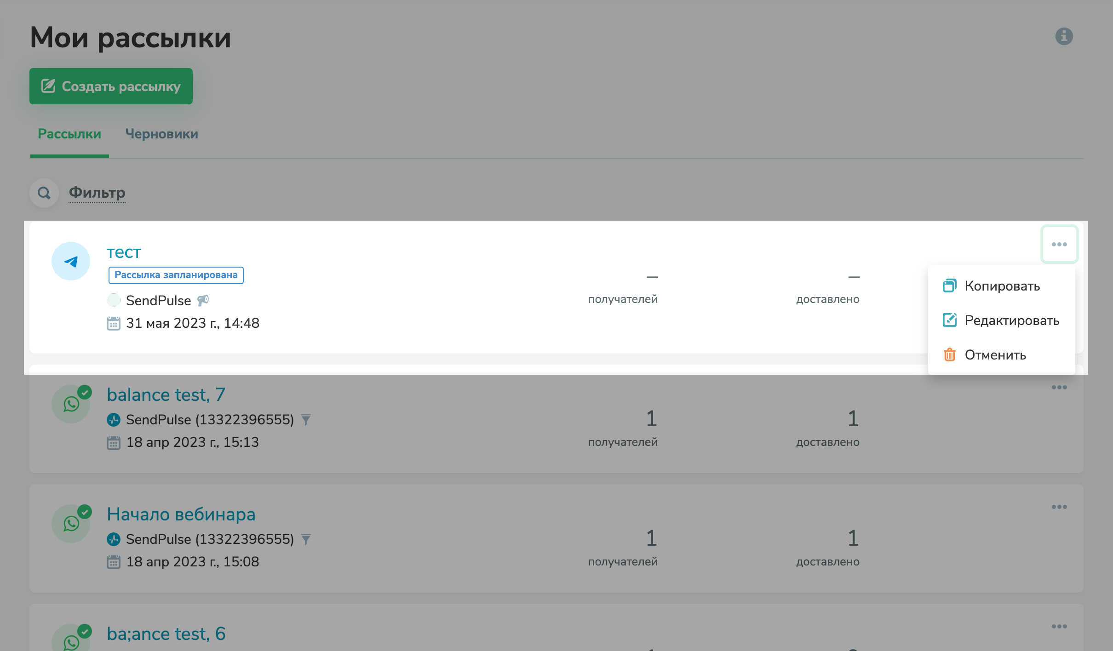This screenshot has height=651, width=1113.
Task: Click funnel icon in Начало вебинара row
Action: 306,539
